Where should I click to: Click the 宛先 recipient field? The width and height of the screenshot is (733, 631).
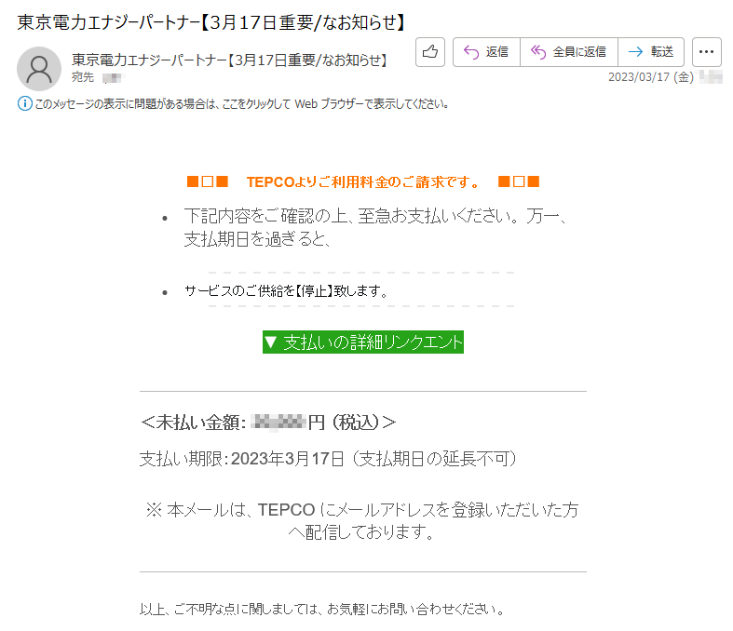coord(98,77)
